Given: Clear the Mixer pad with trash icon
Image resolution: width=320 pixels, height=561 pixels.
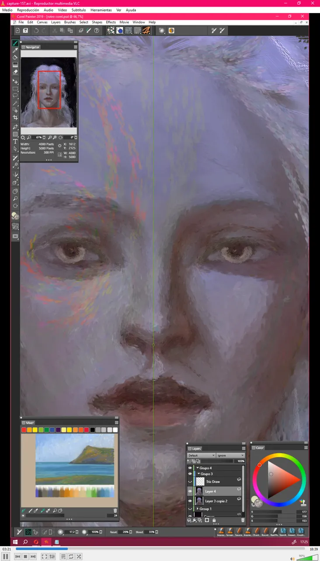Looking at the screenshot, I should click(115, 511).
